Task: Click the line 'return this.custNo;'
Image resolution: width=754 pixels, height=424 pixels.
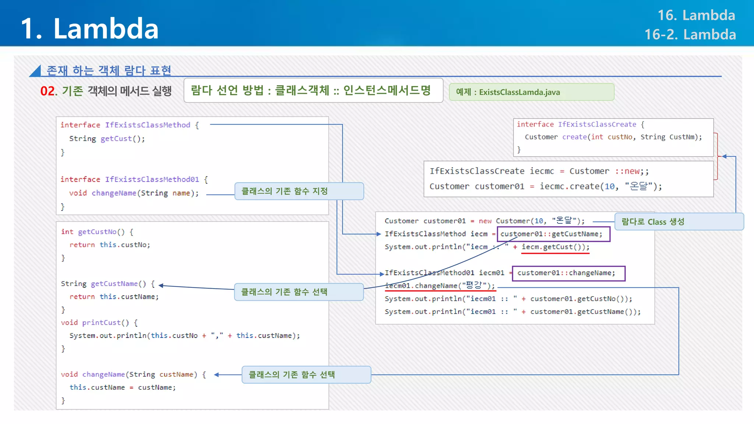Action: click(110, 245)
